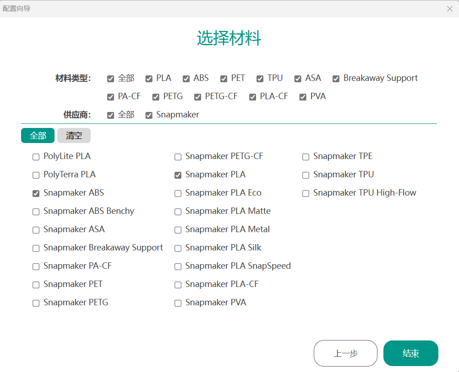Uncheck the PLA material type filter

(149, 79)
